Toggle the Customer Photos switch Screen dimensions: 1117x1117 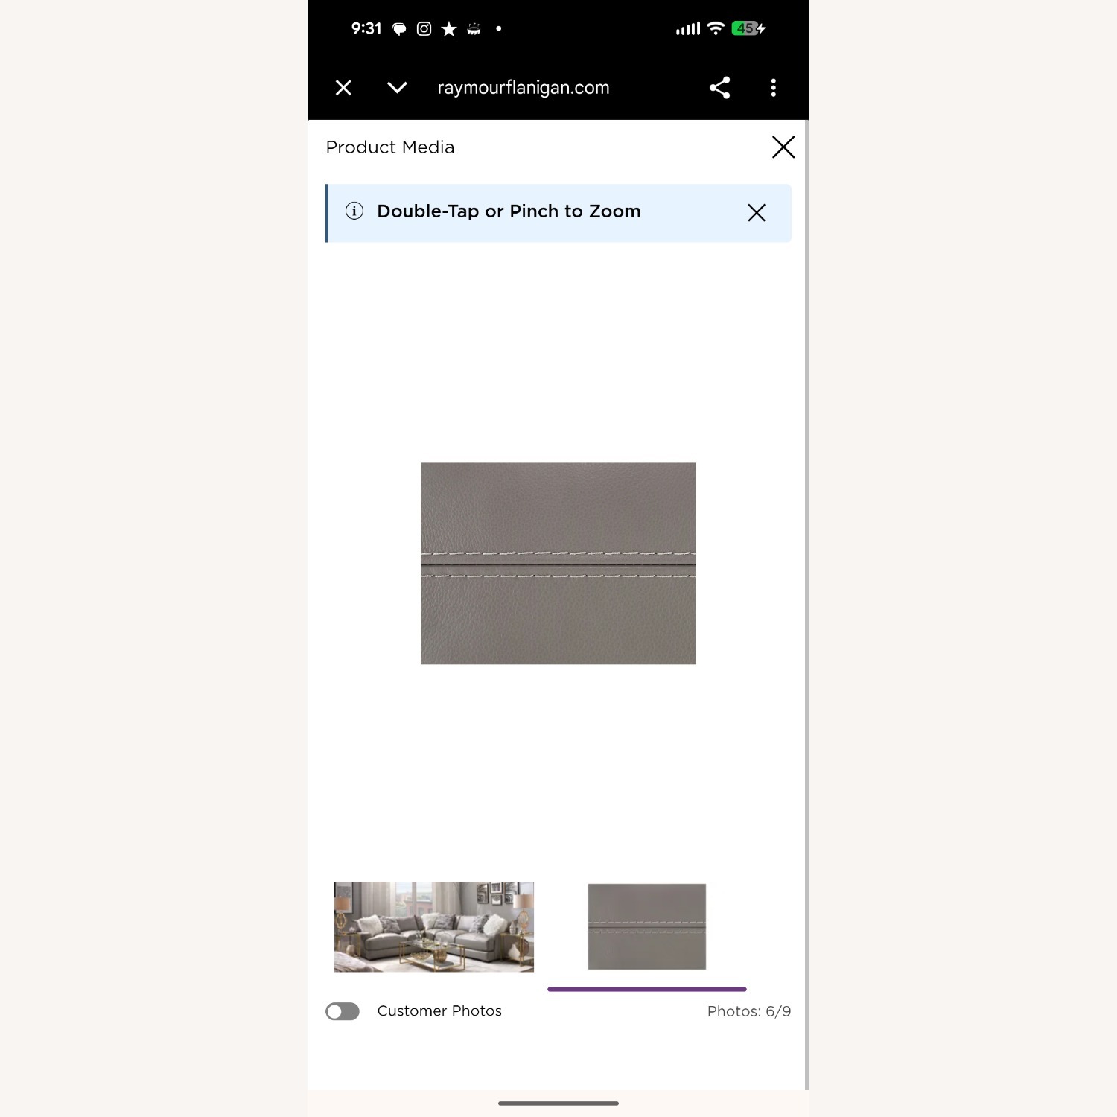pyautogui.click(x=343, y=1011)
